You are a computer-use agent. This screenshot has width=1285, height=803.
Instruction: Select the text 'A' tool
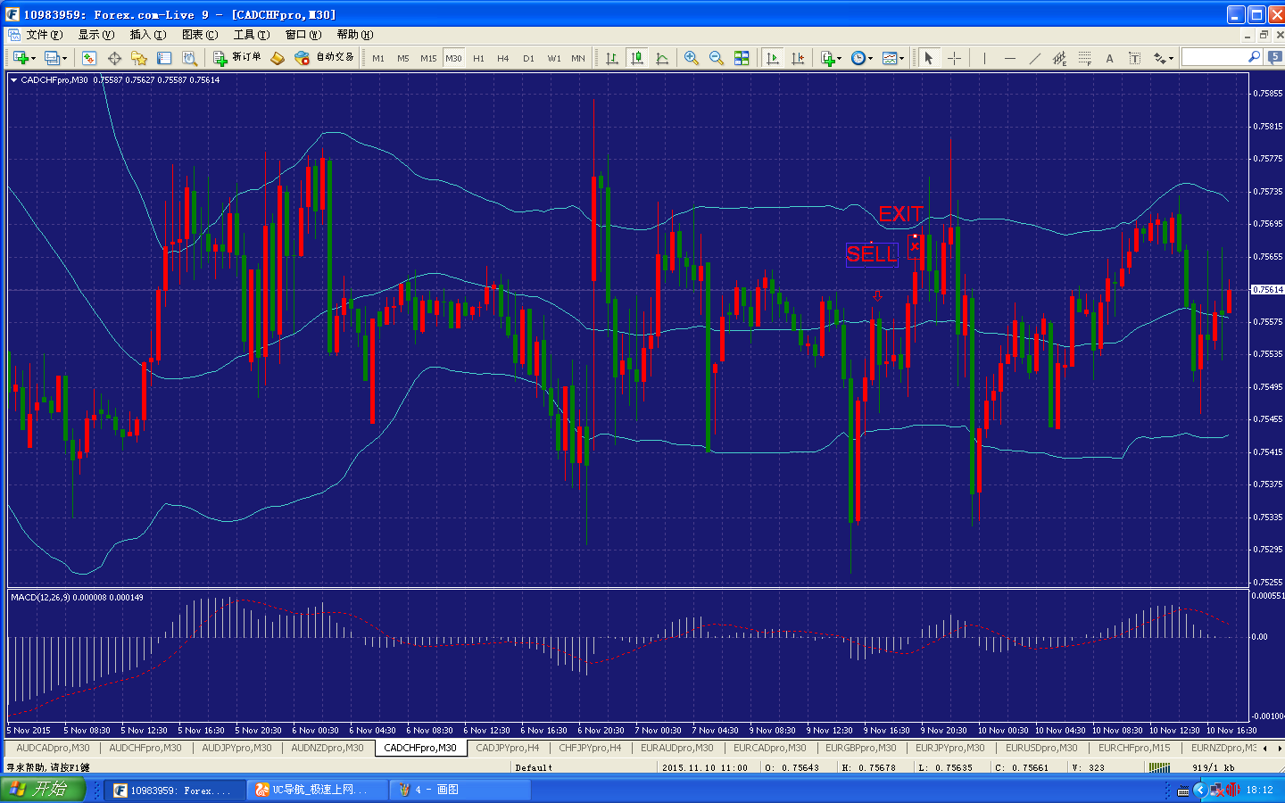(x=1109, y=58)
